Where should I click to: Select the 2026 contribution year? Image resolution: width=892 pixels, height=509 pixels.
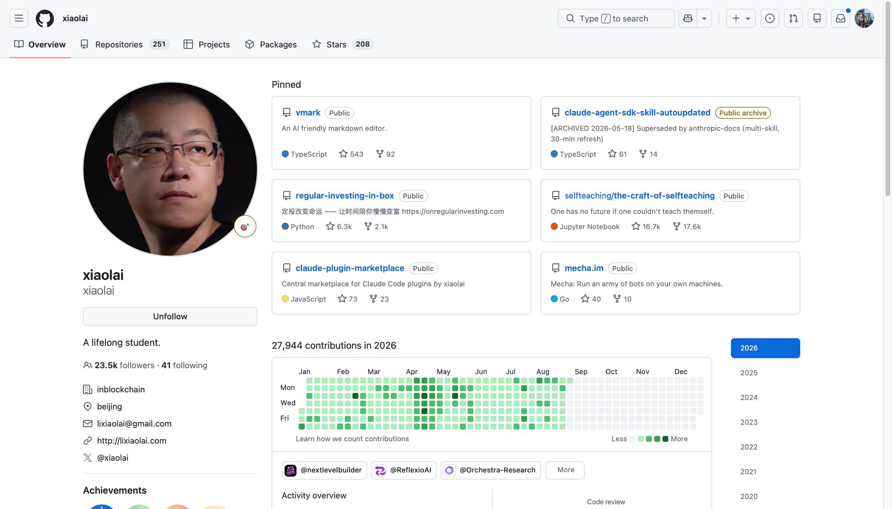(765, 348)
